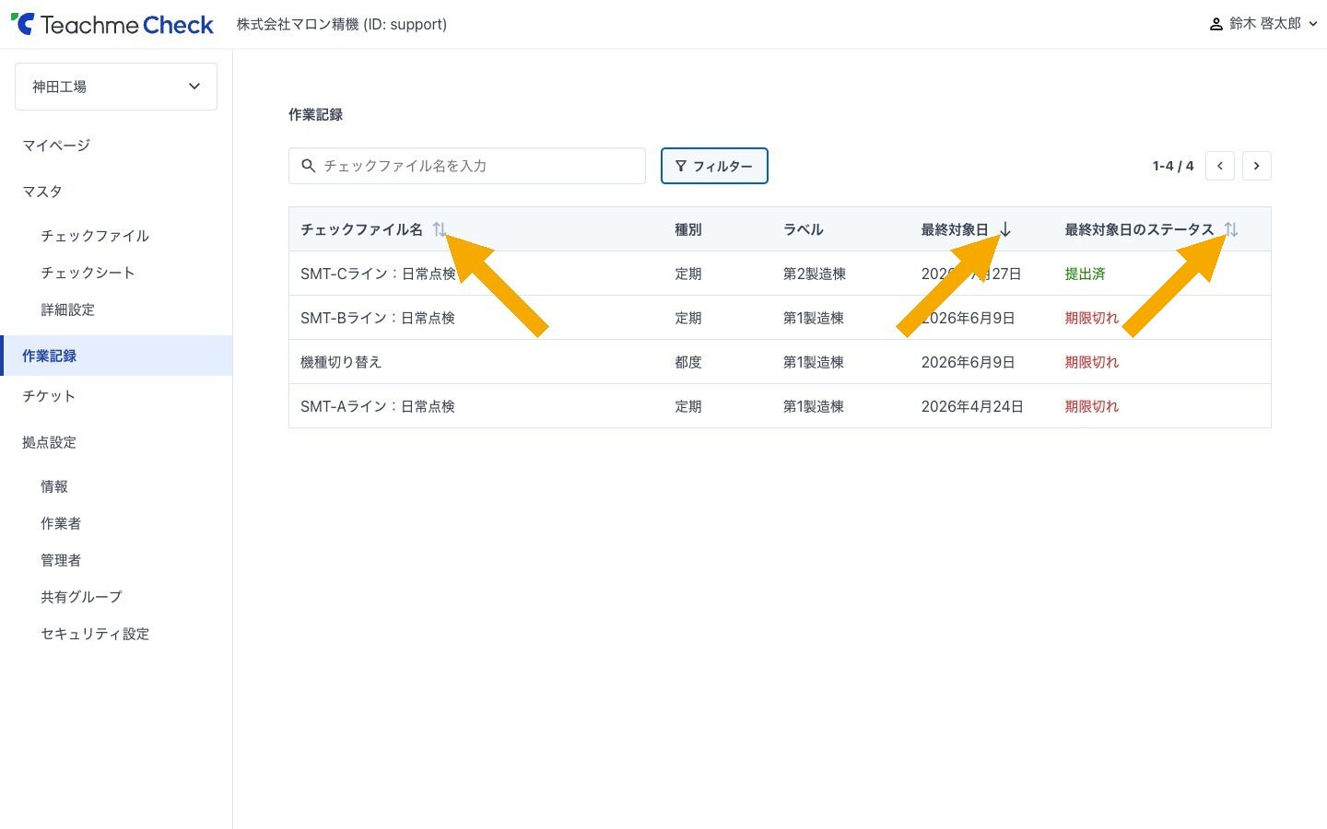Sort by チェックファイル名 column sort icon

pos(440,229)
